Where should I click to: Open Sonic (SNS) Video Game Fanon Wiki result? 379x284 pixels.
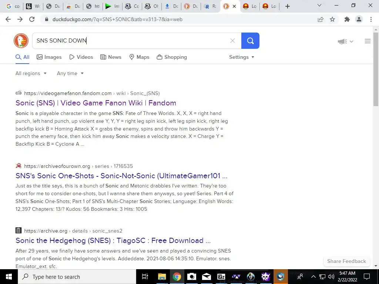[x=96, y=103]
